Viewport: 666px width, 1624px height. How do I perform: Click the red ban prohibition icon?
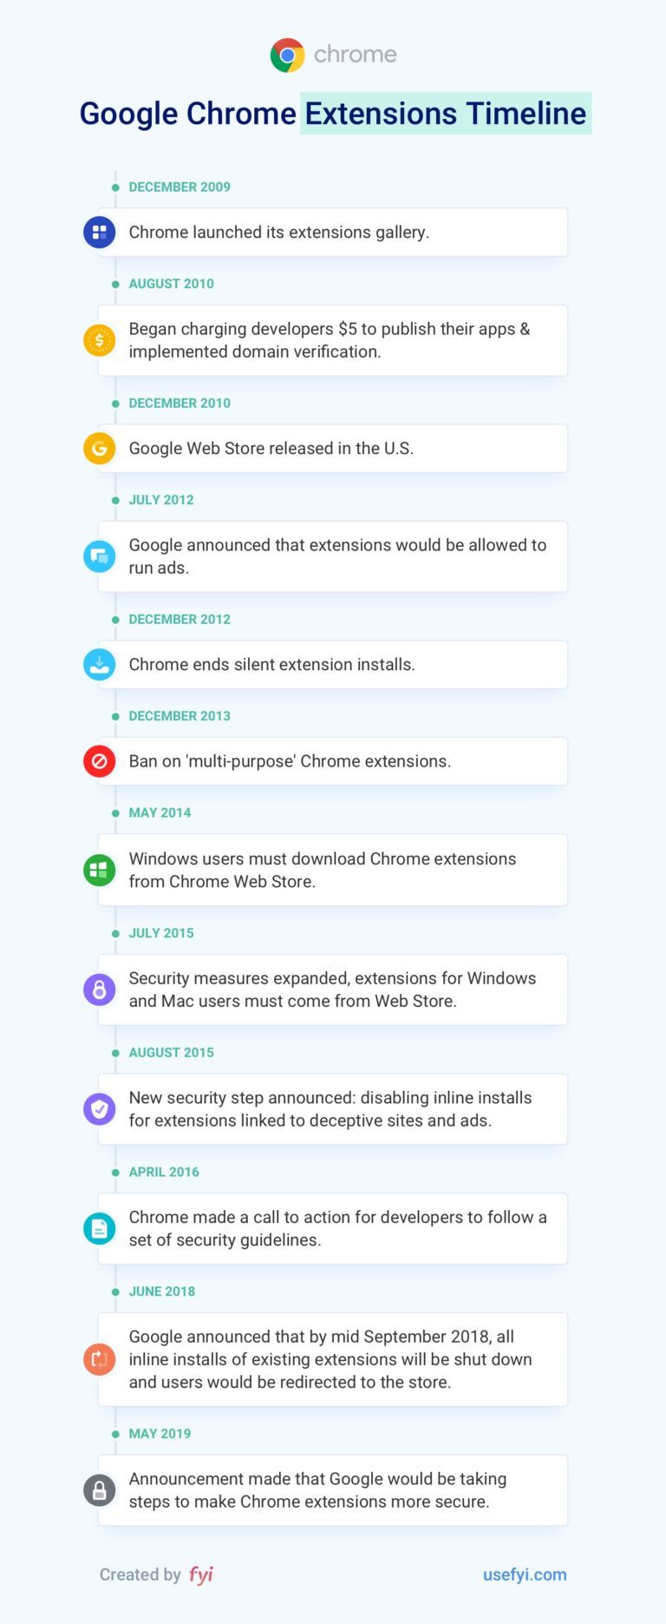click(99, 761)
